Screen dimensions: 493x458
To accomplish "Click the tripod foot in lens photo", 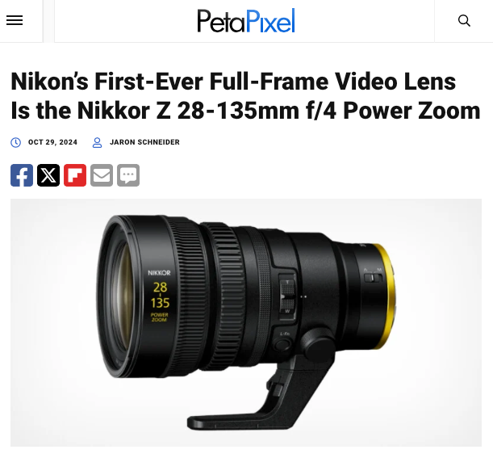I will click(x=260, y=394).
